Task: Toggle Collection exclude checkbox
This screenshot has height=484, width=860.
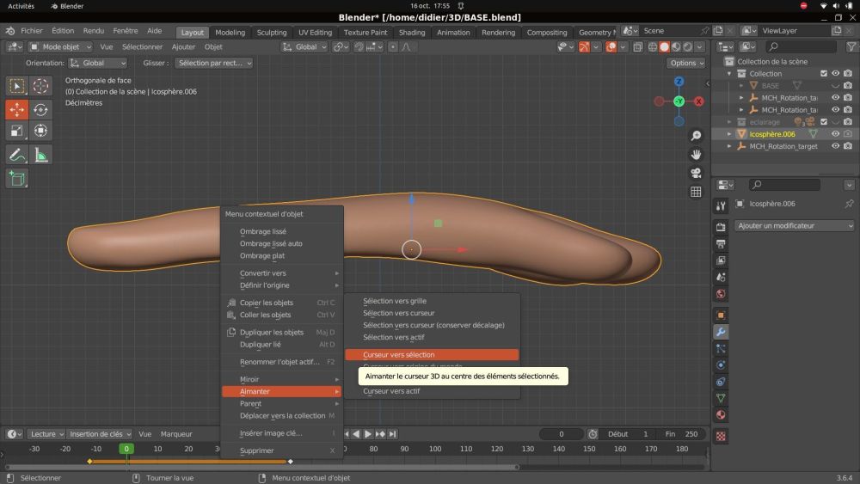Action: click(824, 73)
